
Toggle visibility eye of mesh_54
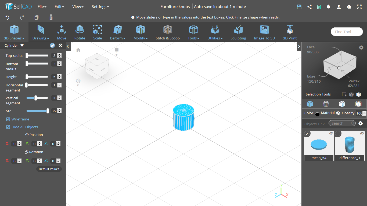(x=331, y=133)
